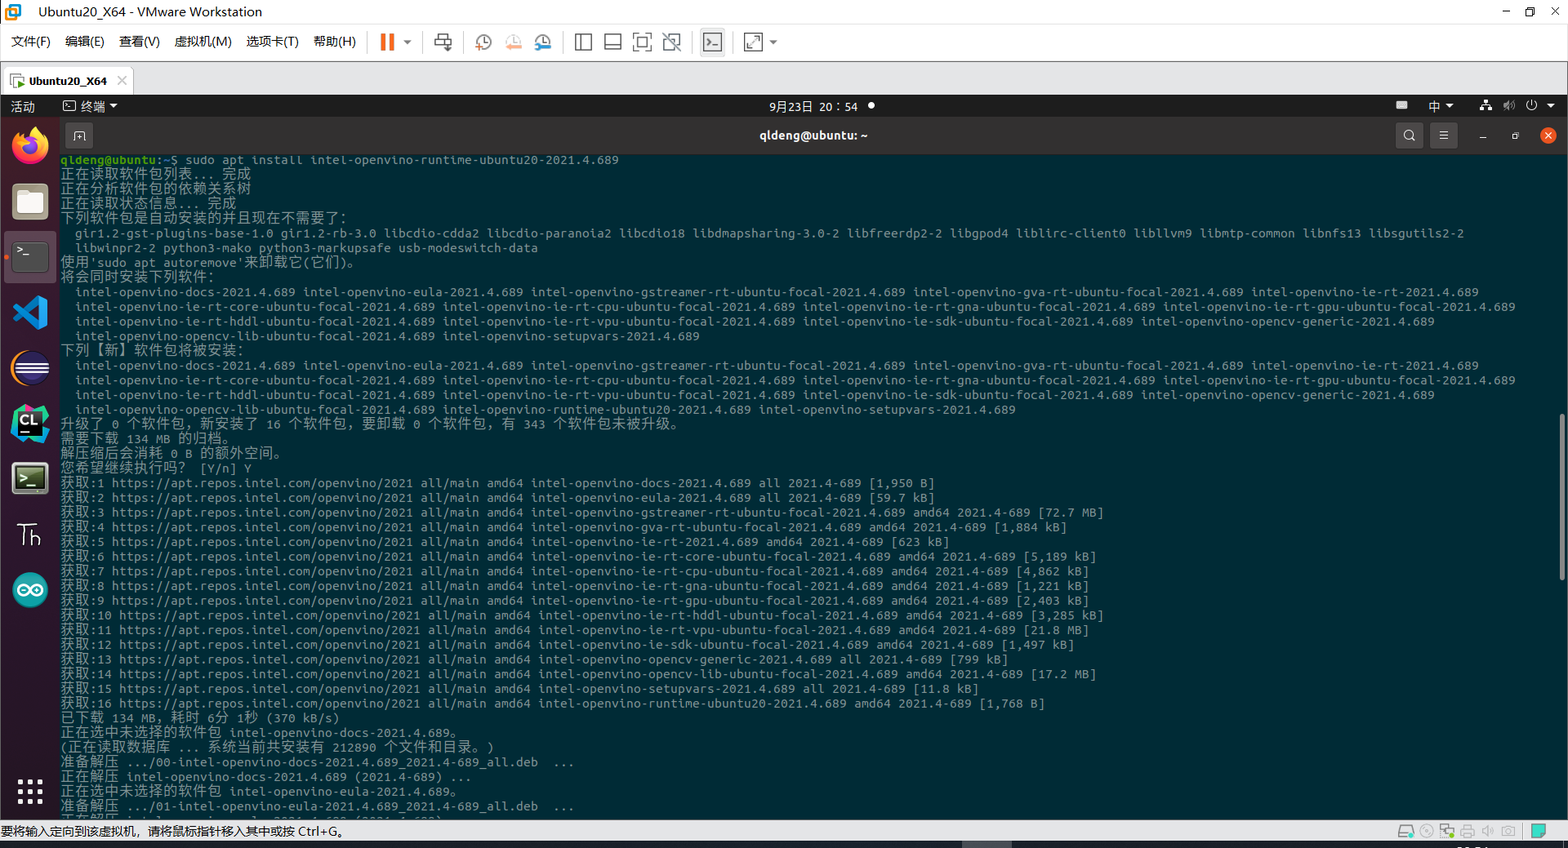Select the Ubuntu20_X64 VM tab
The height and width of the screenshot is (848, 1568).
(67, 81)
